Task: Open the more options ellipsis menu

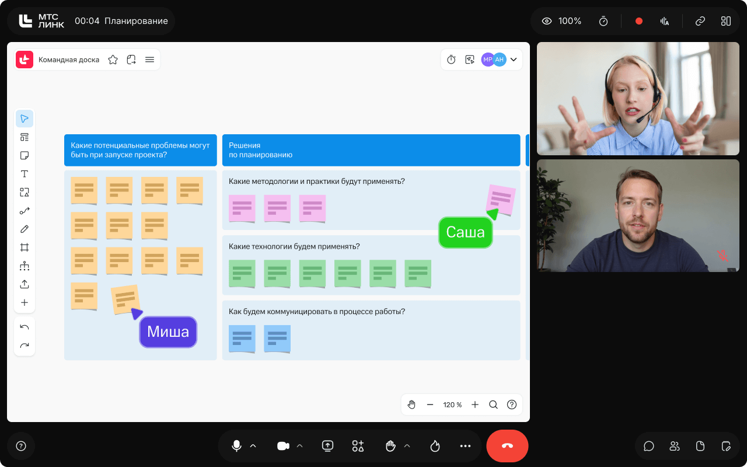Action: [x=465, y=446]
